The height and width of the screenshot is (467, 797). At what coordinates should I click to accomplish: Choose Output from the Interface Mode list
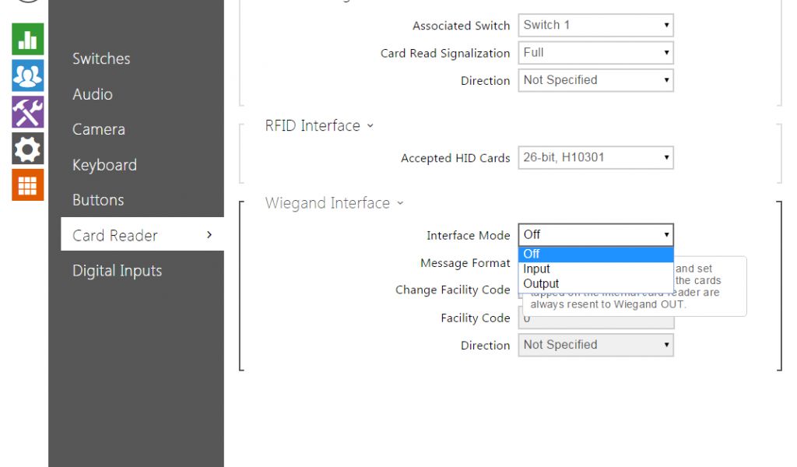[x=541, y=283]
